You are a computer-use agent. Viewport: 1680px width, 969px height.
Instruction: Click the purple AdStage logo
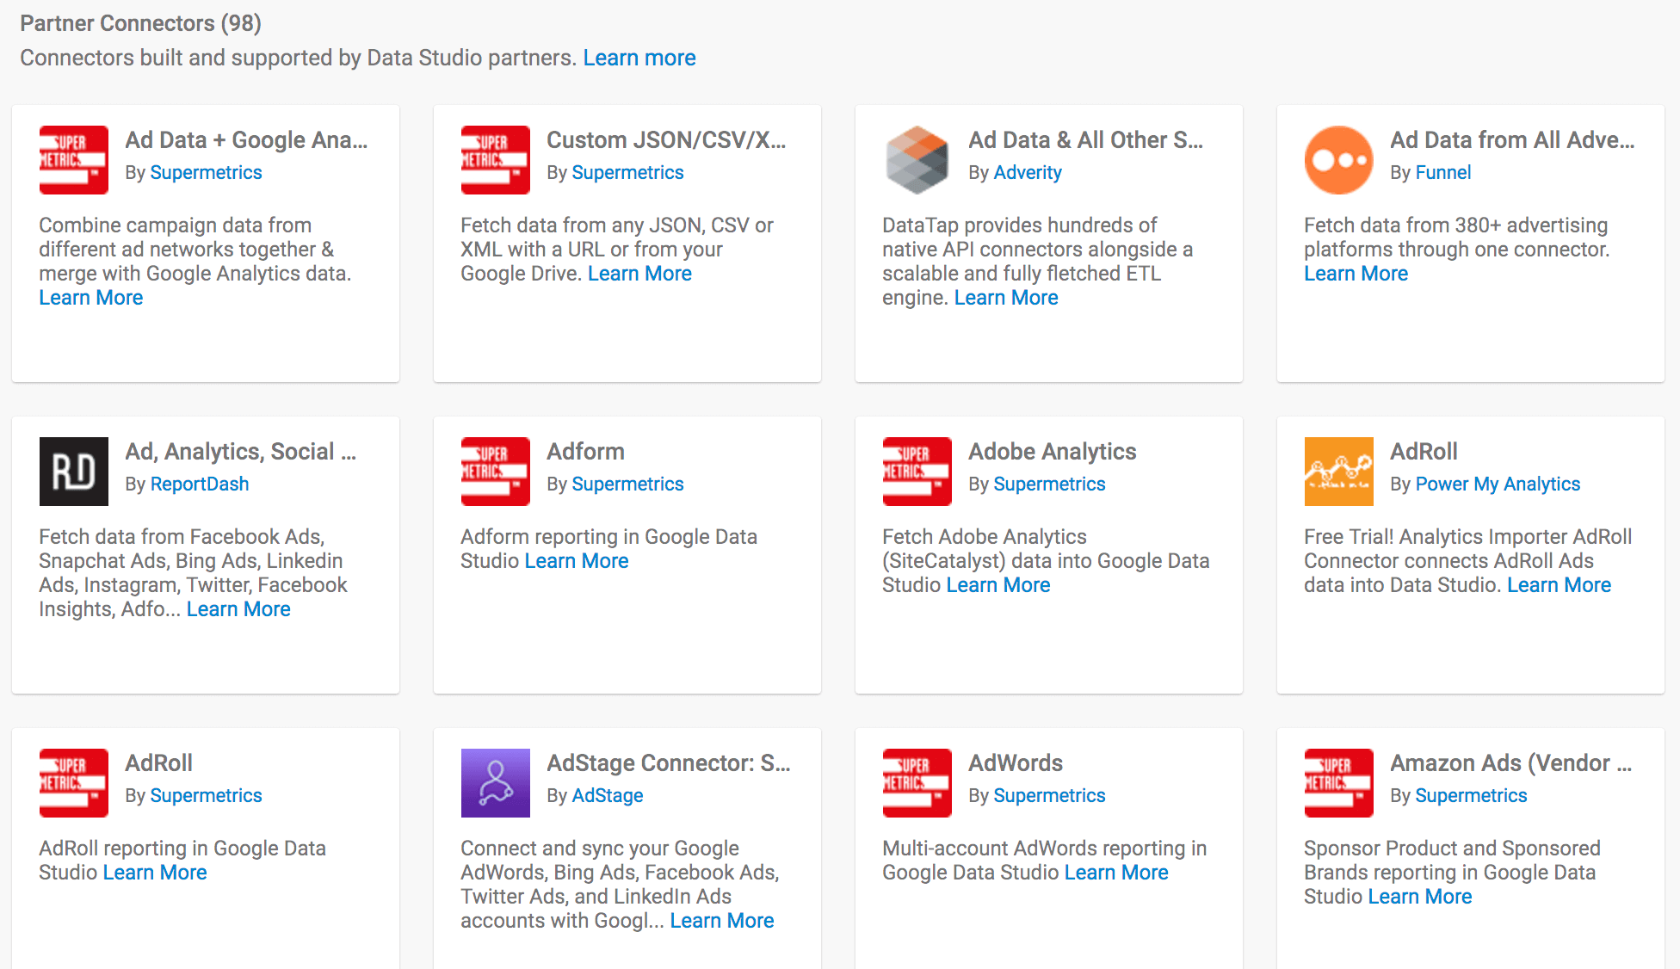point(496,783)
